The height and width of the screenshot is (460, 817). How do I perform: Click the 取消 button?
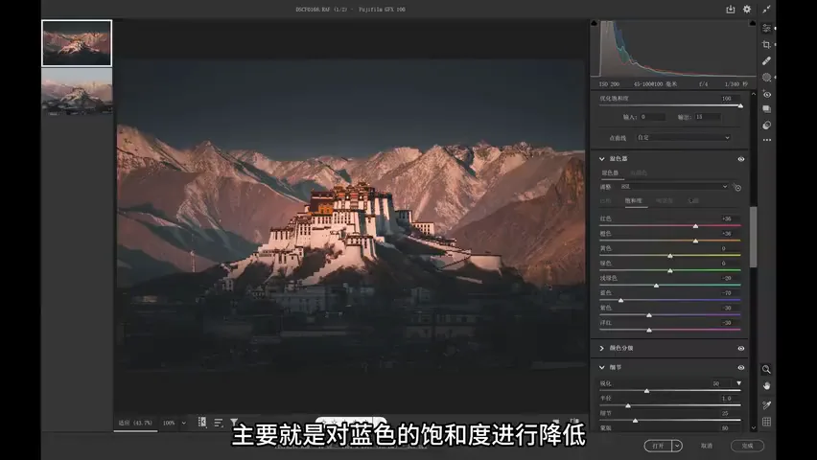tap(707, 446)
